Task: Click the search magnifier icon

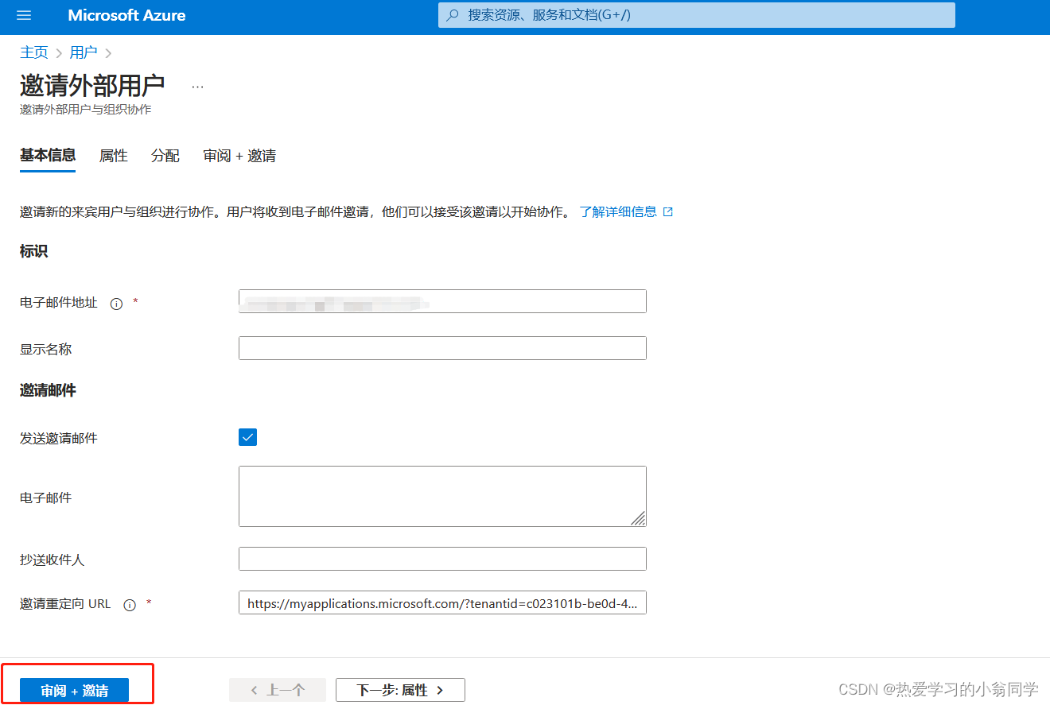Action: point(453,15)
